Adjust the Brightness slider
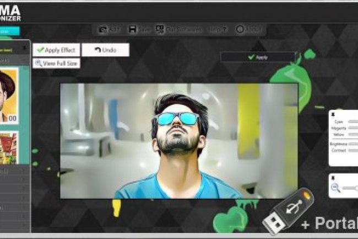The height and width of the screenshot is (239, 358). [352, 143]
